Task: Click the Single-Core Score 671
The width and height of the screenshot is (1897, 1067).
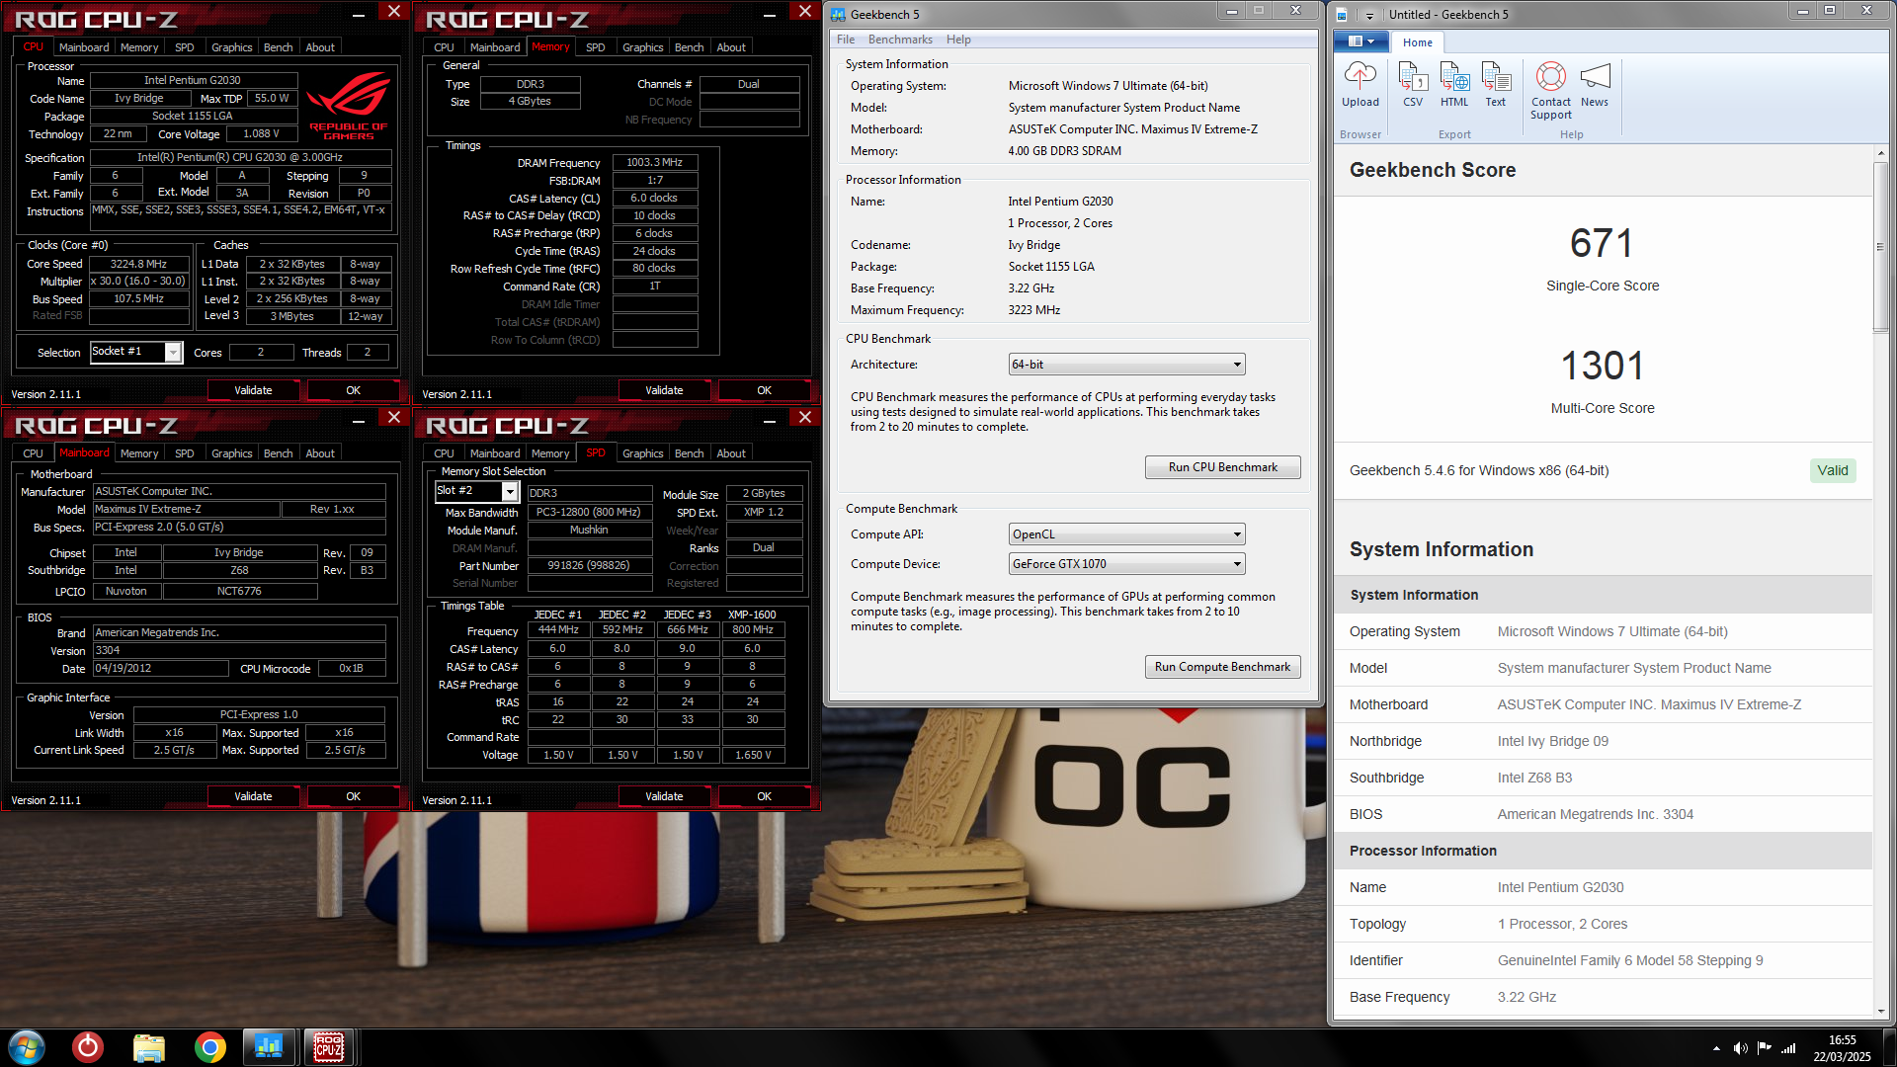Action: click(x=1602, y=243)
